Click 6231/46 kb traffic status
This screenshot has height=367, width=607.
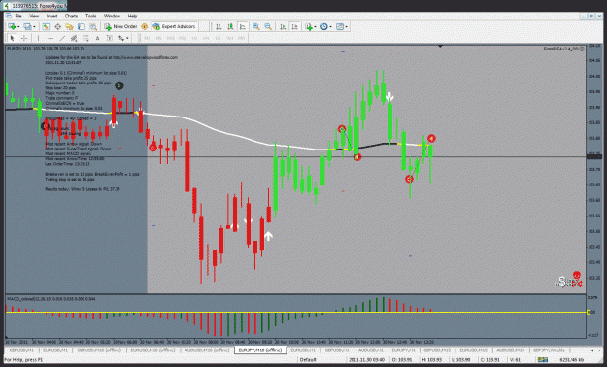click(x=571, y=360)
